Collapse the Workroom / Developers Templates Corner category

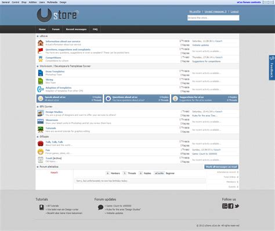[x=38, y=66]
